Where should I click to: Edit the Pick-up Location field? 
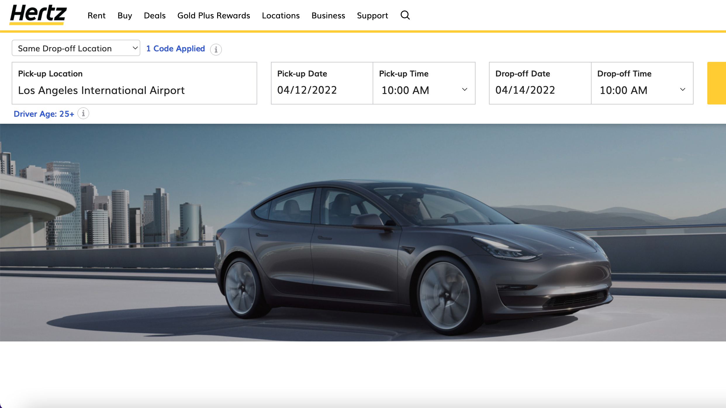(134, 90)
